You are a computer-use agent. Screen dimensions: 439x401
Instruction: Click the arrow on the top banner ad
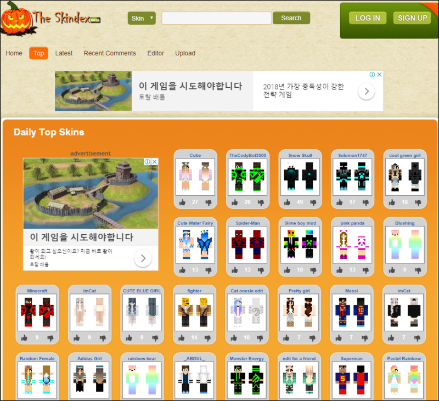(x=367, y=91)
